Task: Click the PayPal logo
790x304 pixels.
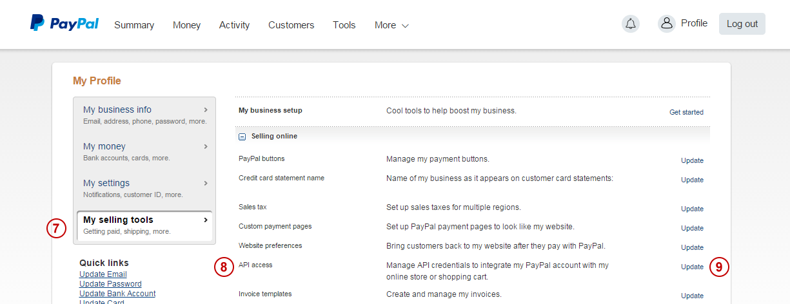Action: [64, 23]
